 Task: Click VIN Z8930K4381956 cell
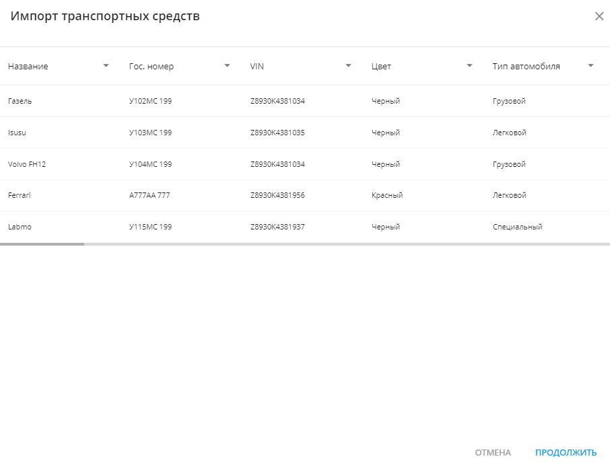coord(277,195)
